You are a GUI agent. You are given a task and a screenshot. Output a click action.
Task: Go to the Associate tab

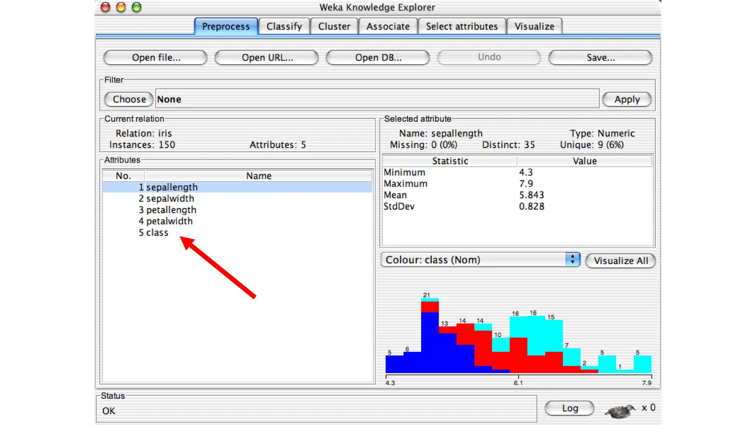coord(388,27)
